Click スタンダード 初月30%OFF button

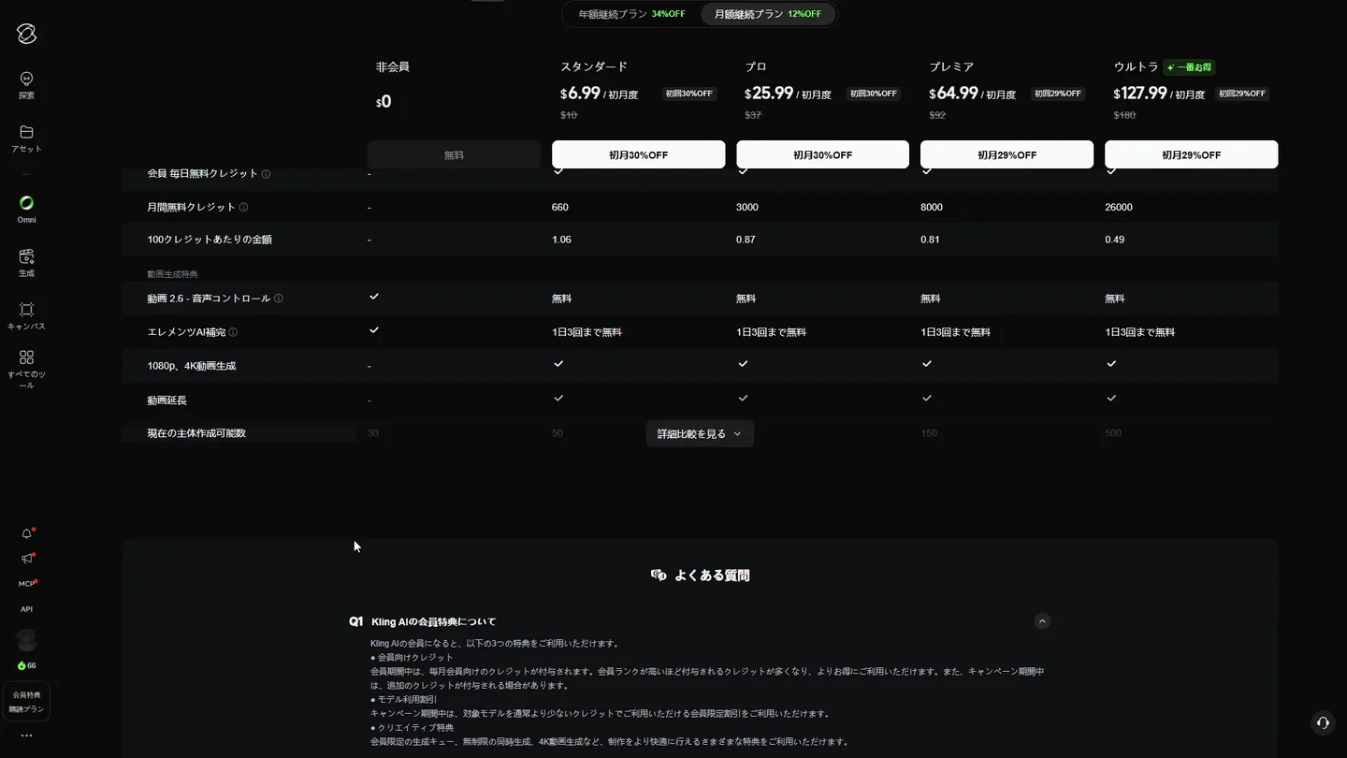pyautogui.click(x=638, y=154)
